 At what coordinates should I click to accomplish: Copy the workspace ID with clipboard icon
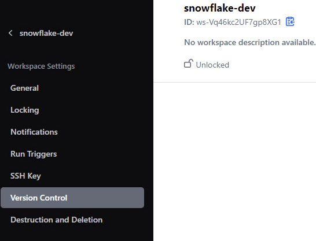290,22
